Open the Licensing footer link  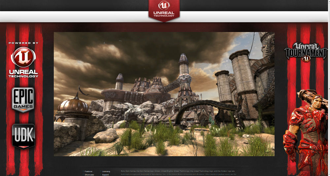[106, 171]
